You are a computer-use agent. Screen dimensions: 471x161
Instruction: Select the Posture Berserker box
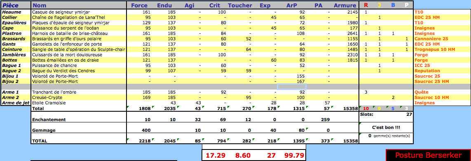click(428, 155)
